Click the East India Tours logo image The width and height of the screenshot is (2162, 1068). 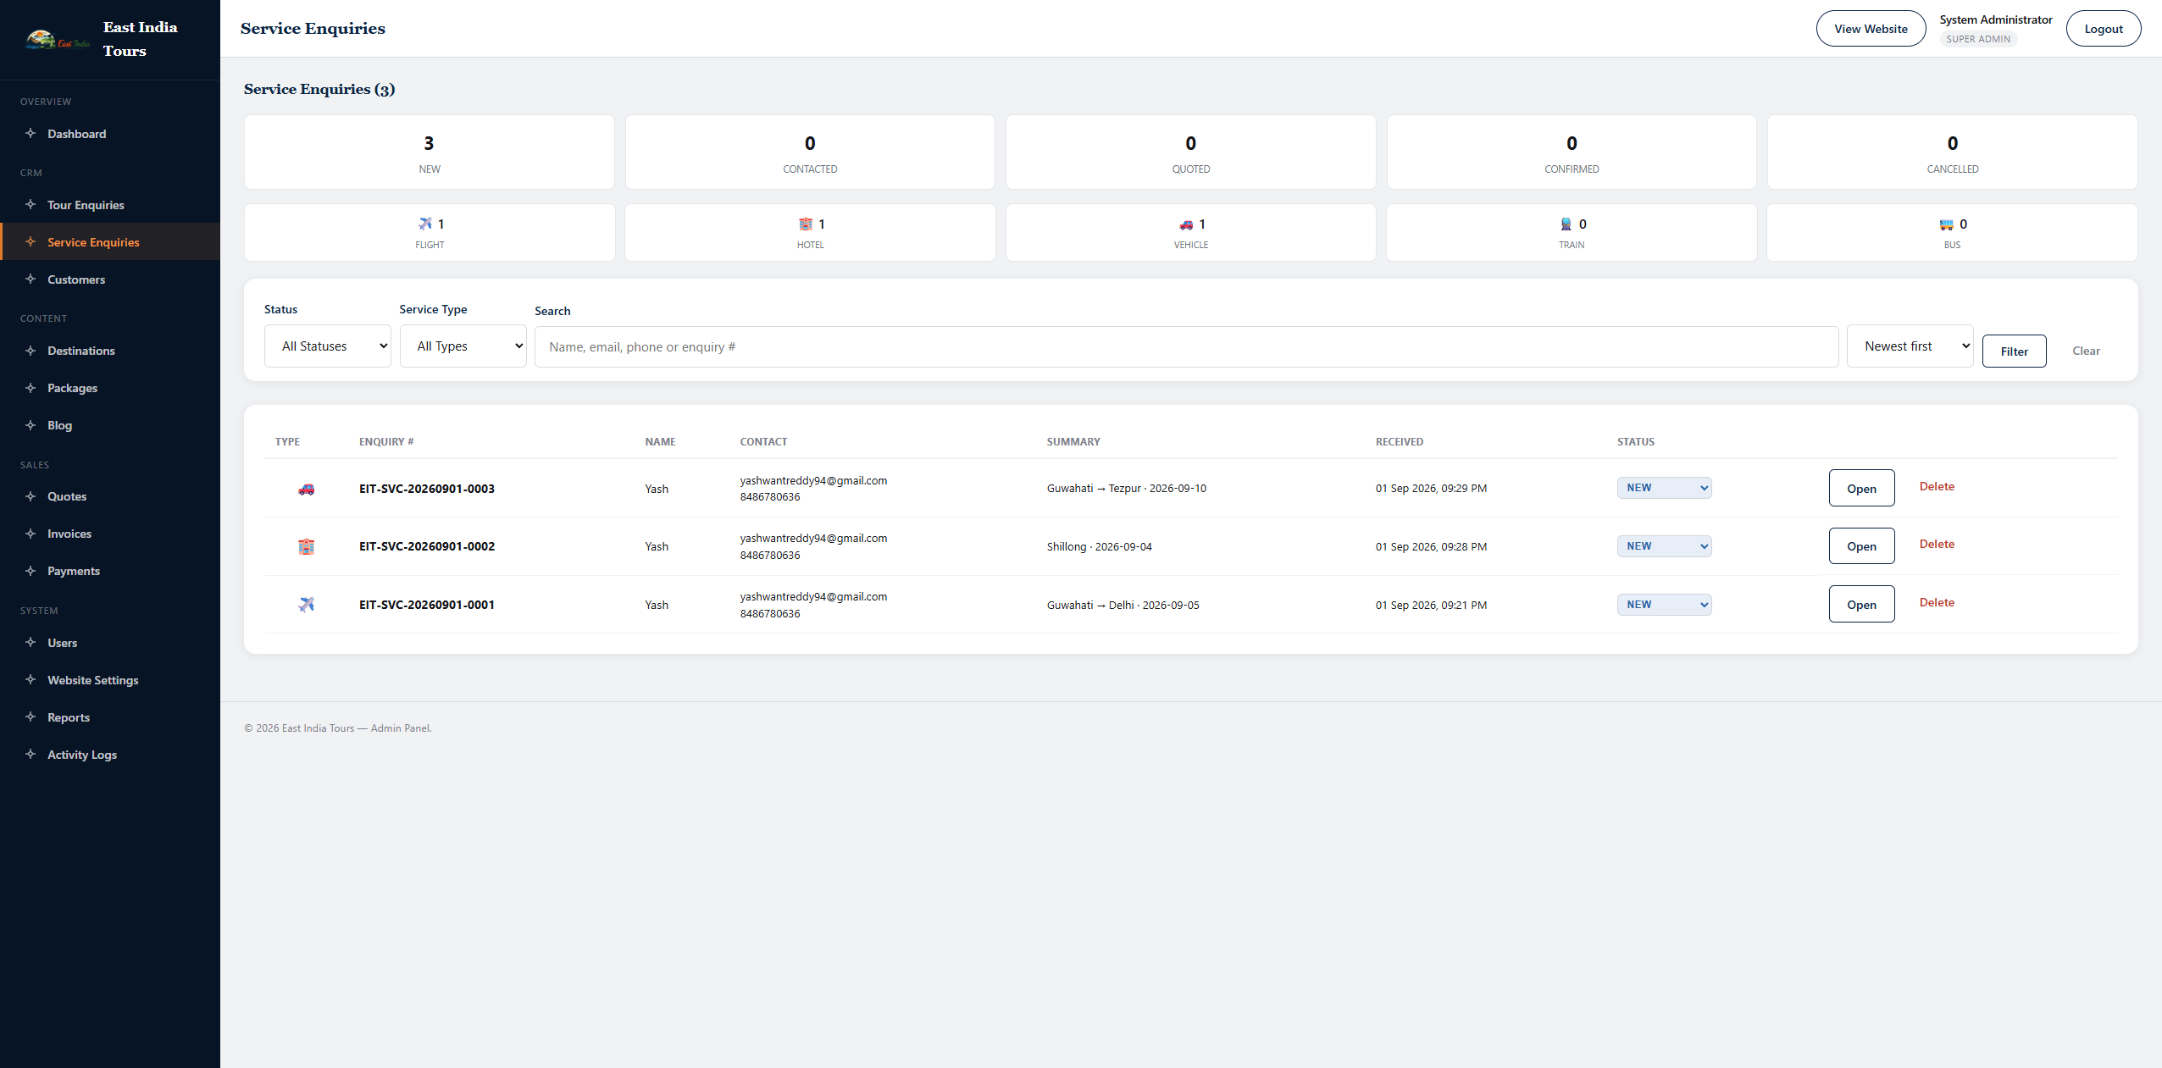(x=58, y=40)
